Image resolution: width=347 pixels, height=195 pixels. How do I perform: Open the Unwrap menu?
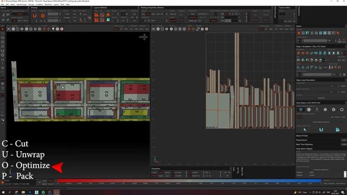tap(31, 4)
